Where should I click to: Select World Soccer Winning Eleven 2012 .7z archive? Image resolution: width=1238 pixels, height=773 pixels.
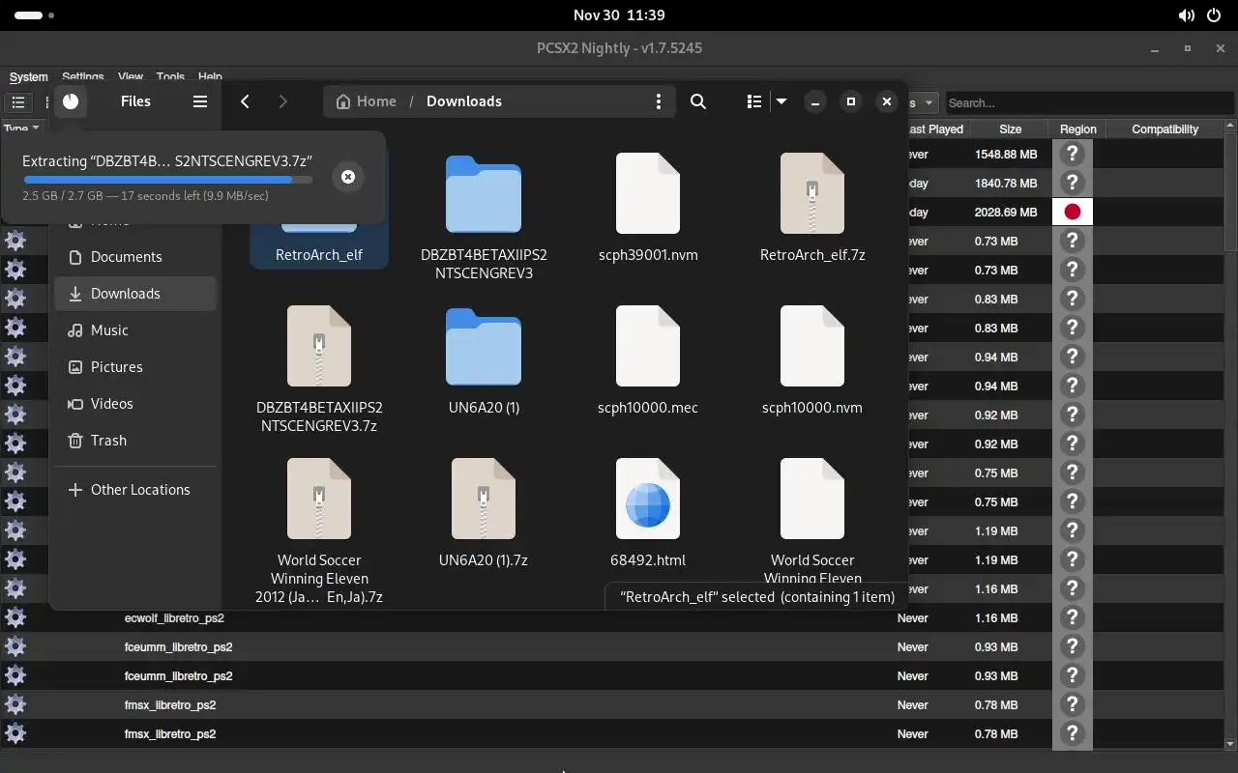tap(319, 499)
